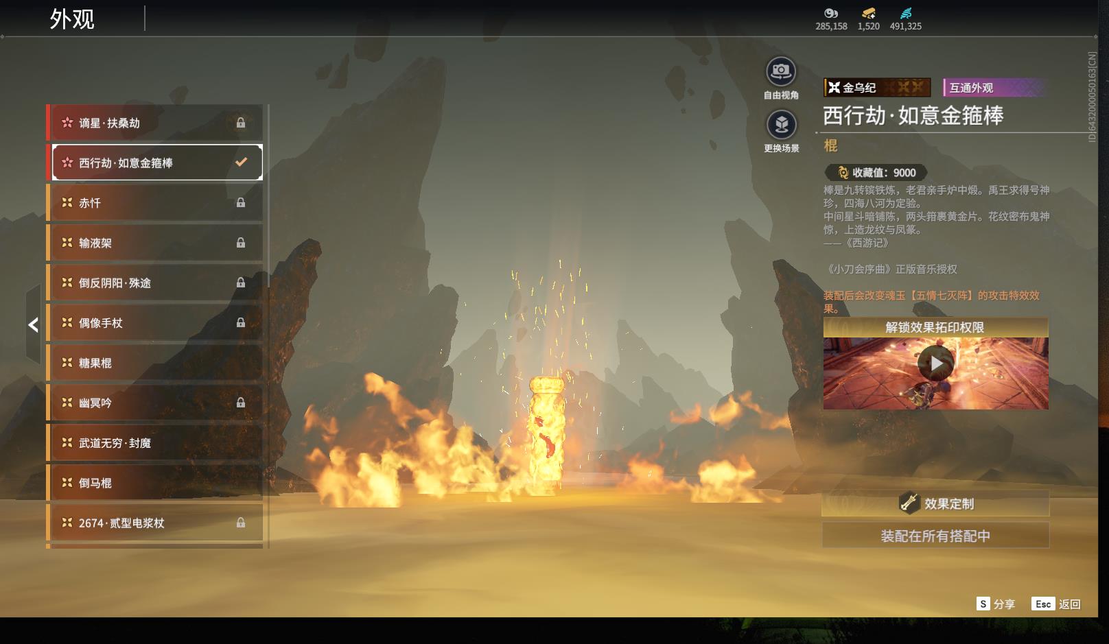Click the free camera view (自由视角) icon
This screenshot has width=1109, height=644.
[x=781, y=71]
